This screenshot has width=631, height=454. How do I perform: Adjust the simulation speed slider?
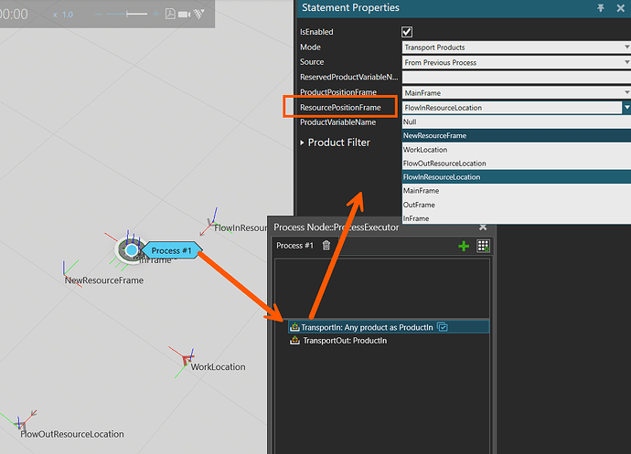pyautogui.click(x=127, y=14)
